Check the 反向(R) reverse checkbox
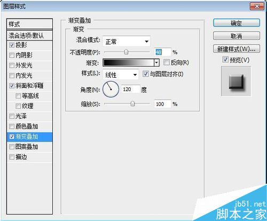The image size is (267, 221). [167, 62]
